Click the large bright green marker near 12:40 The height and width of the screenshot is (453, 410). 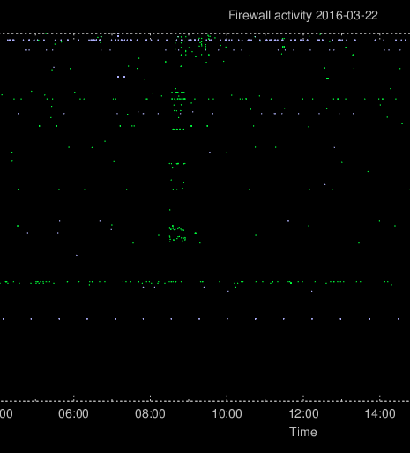tap(327, 78)
